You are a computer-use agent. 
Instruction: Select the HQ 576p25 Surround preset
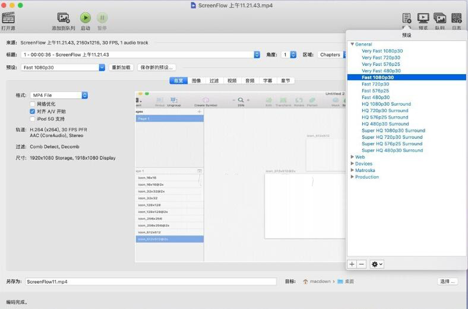(385, 117)
